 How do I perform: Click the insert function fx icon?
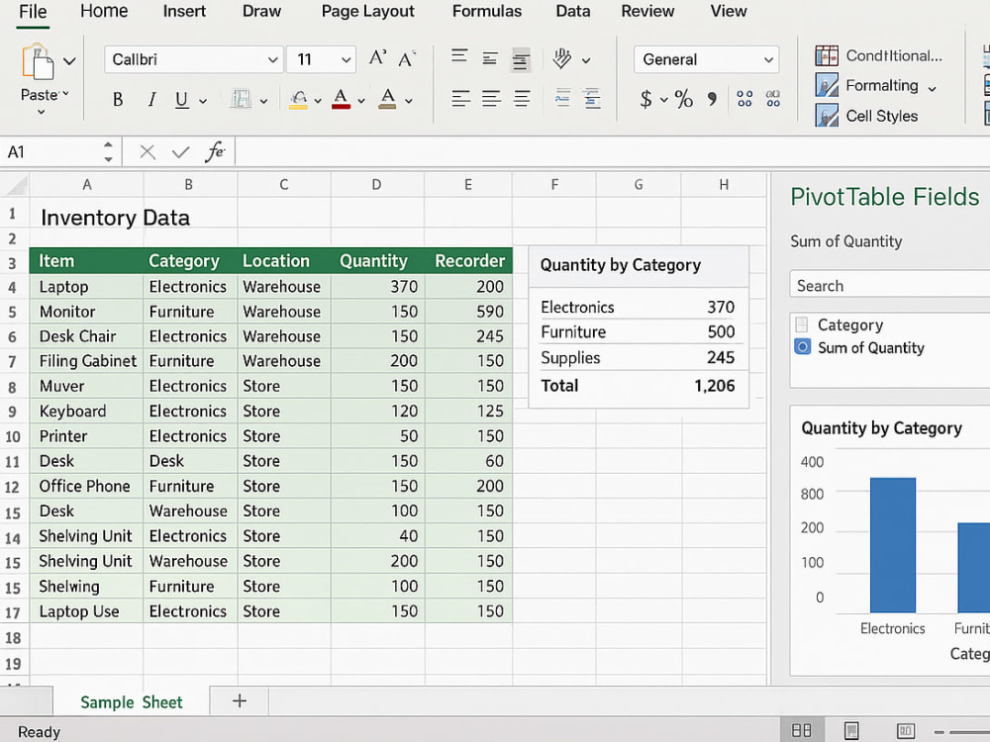(215, 151)
